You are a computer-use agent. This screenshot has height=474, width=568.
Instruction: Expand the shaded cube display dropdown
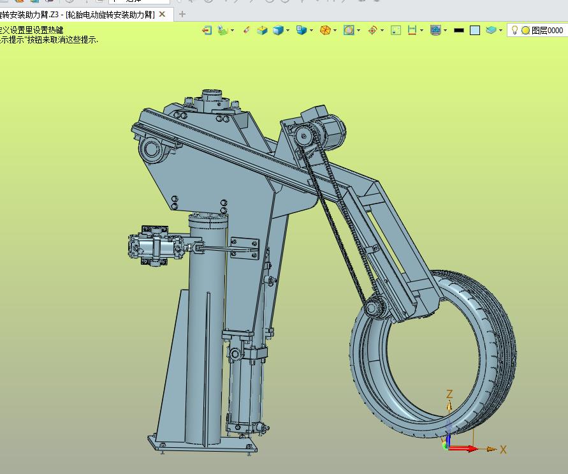288,31
